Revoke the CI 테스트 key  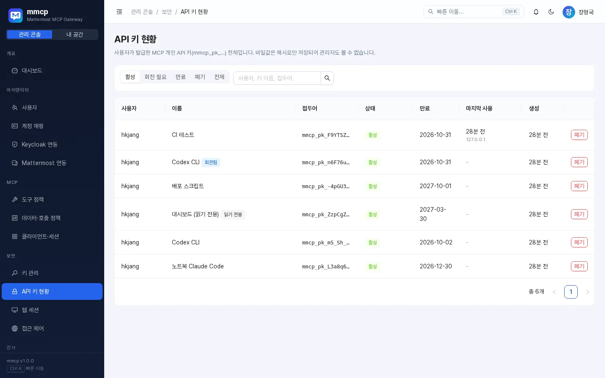[579, 135]
